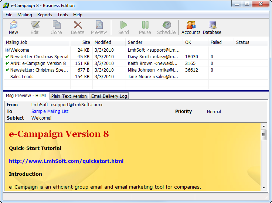Sort by Status column header
This screenshot has height=203, width=272.
[x=251, y=42]
